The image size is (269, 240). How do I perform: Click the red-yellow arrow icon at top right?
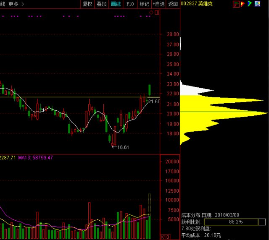click(243, 4)
